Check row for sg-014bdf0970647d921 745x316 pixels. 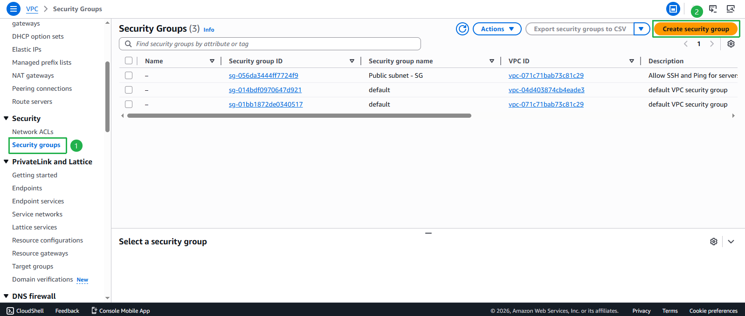129,90
